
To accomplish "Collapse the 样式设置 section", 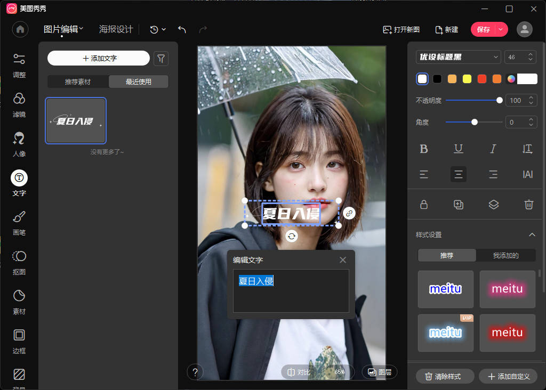I will [x=532, y=235].
